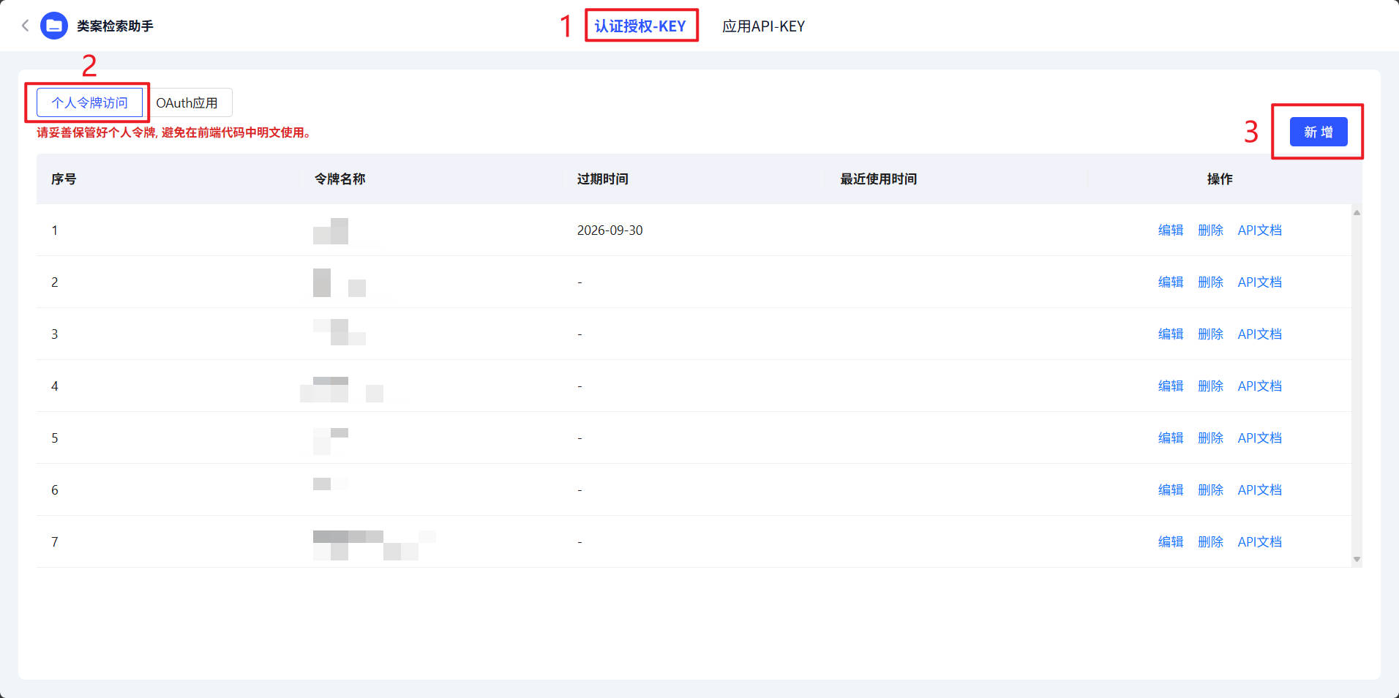The height and width of the screenshot is (698, 1399).
Task: Open API文档 for row 6
Action: click(x=1260, y=489)
